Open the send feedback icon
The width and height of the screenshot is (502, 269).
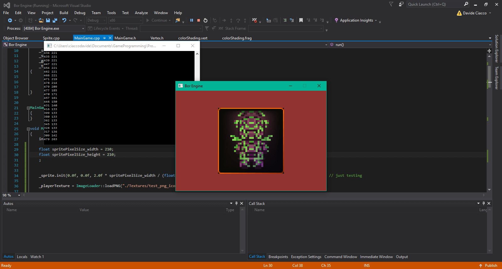tap(401, 4)
